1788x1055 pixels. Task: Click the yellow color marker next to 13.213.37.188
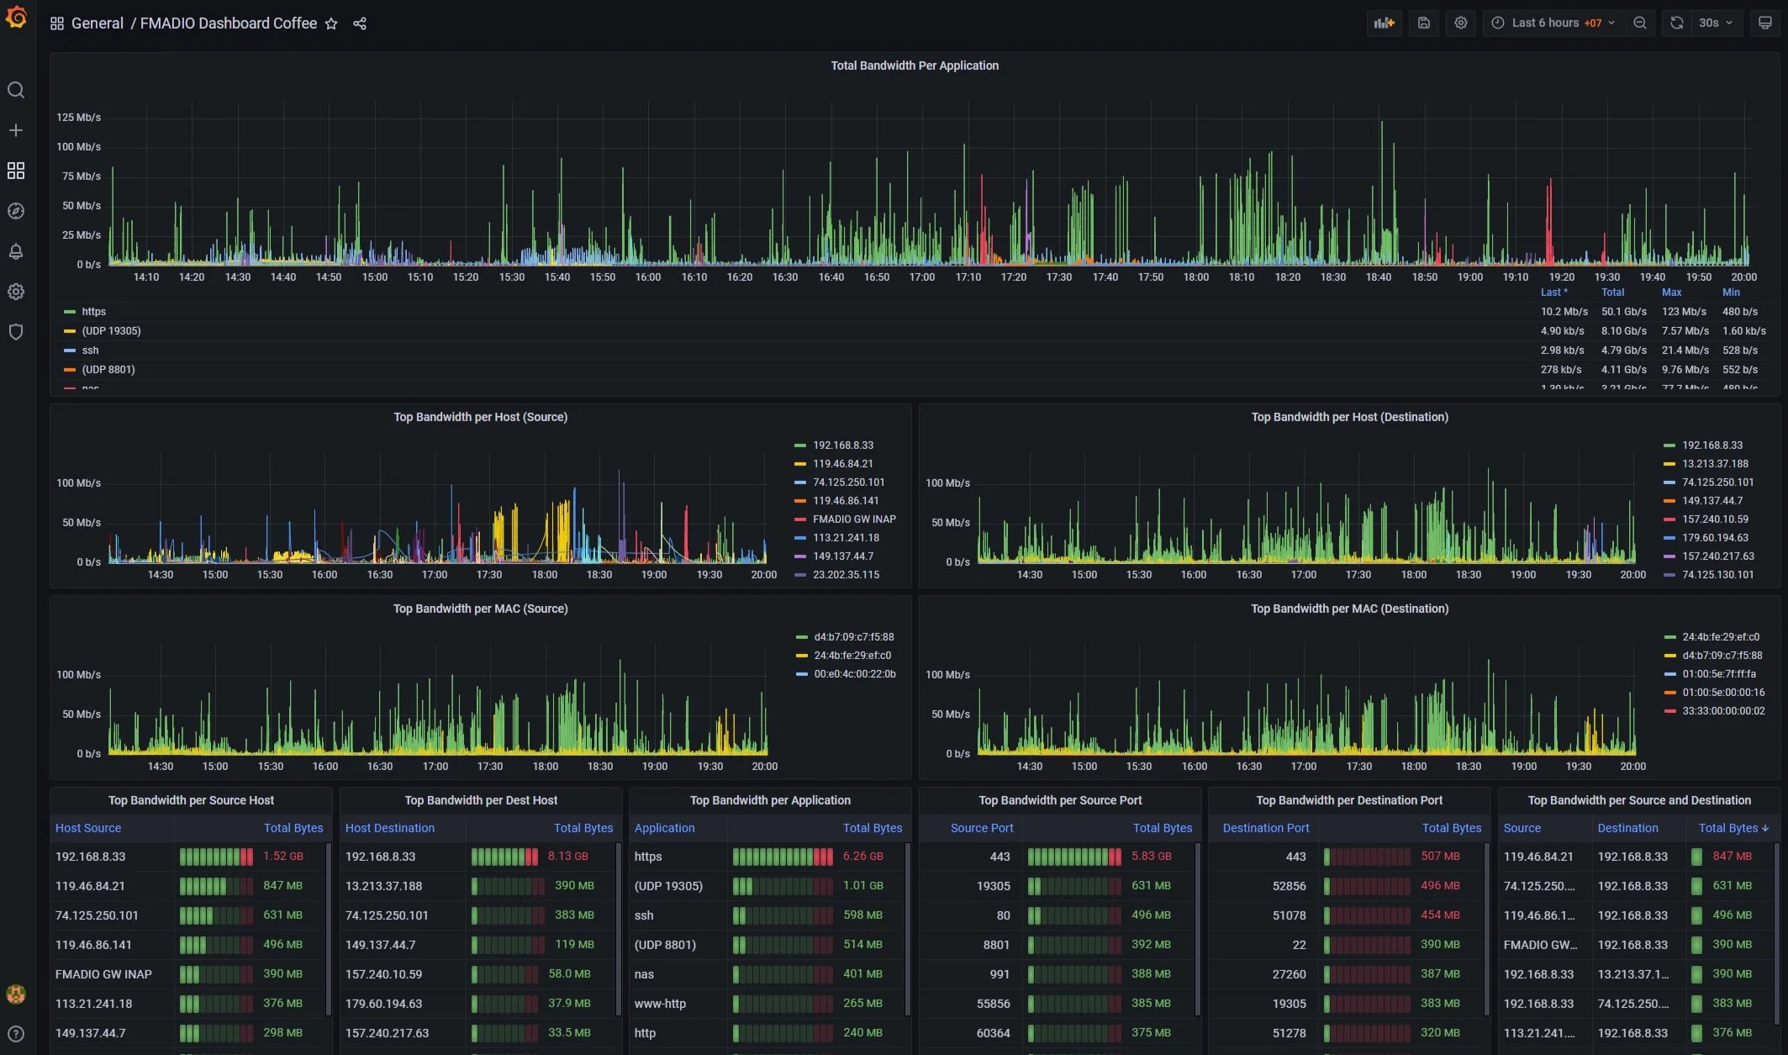(x=1669, y=463)
